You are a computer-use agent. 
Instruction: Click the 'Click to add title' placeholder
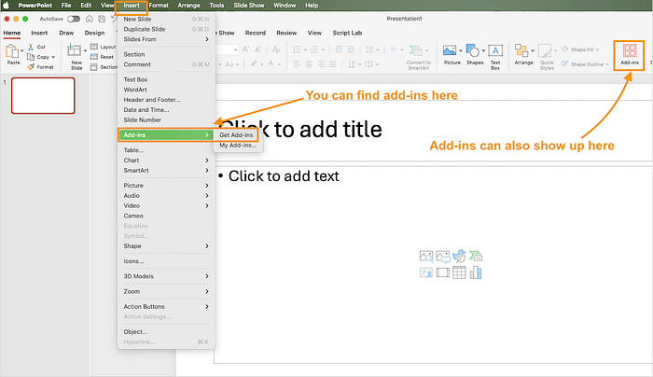tap(433, 130)
